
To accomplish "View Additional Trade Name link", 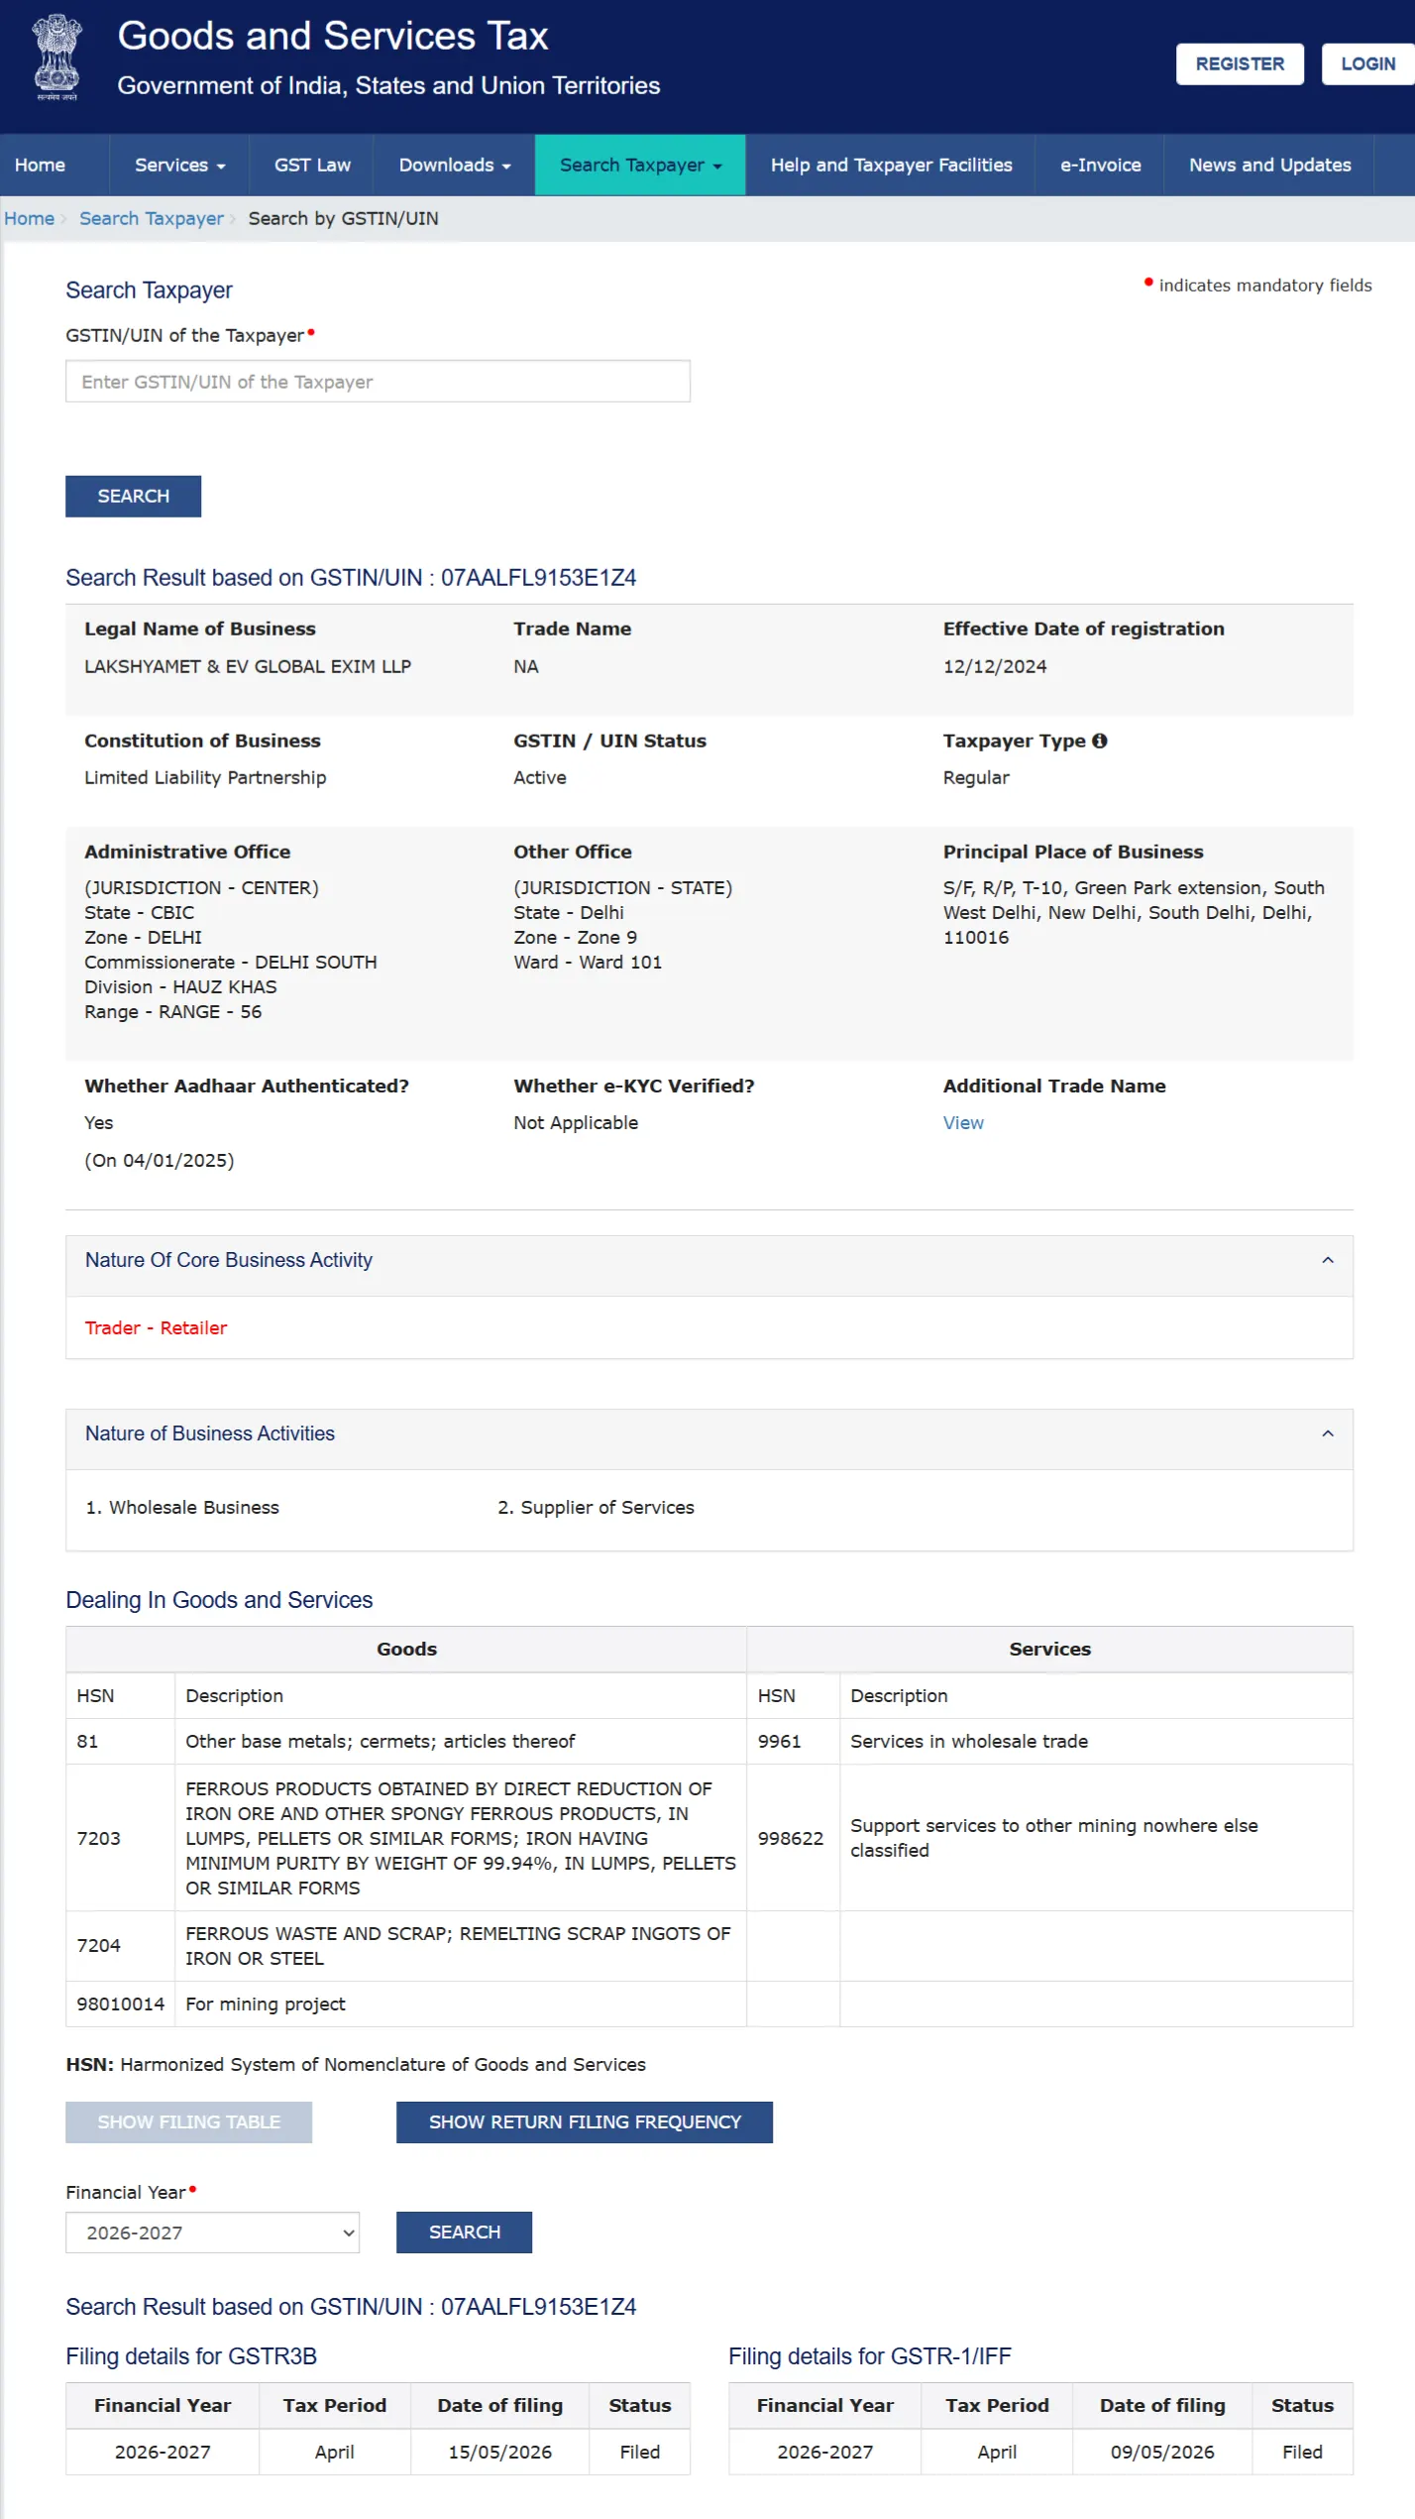I will coord(963,1123).
